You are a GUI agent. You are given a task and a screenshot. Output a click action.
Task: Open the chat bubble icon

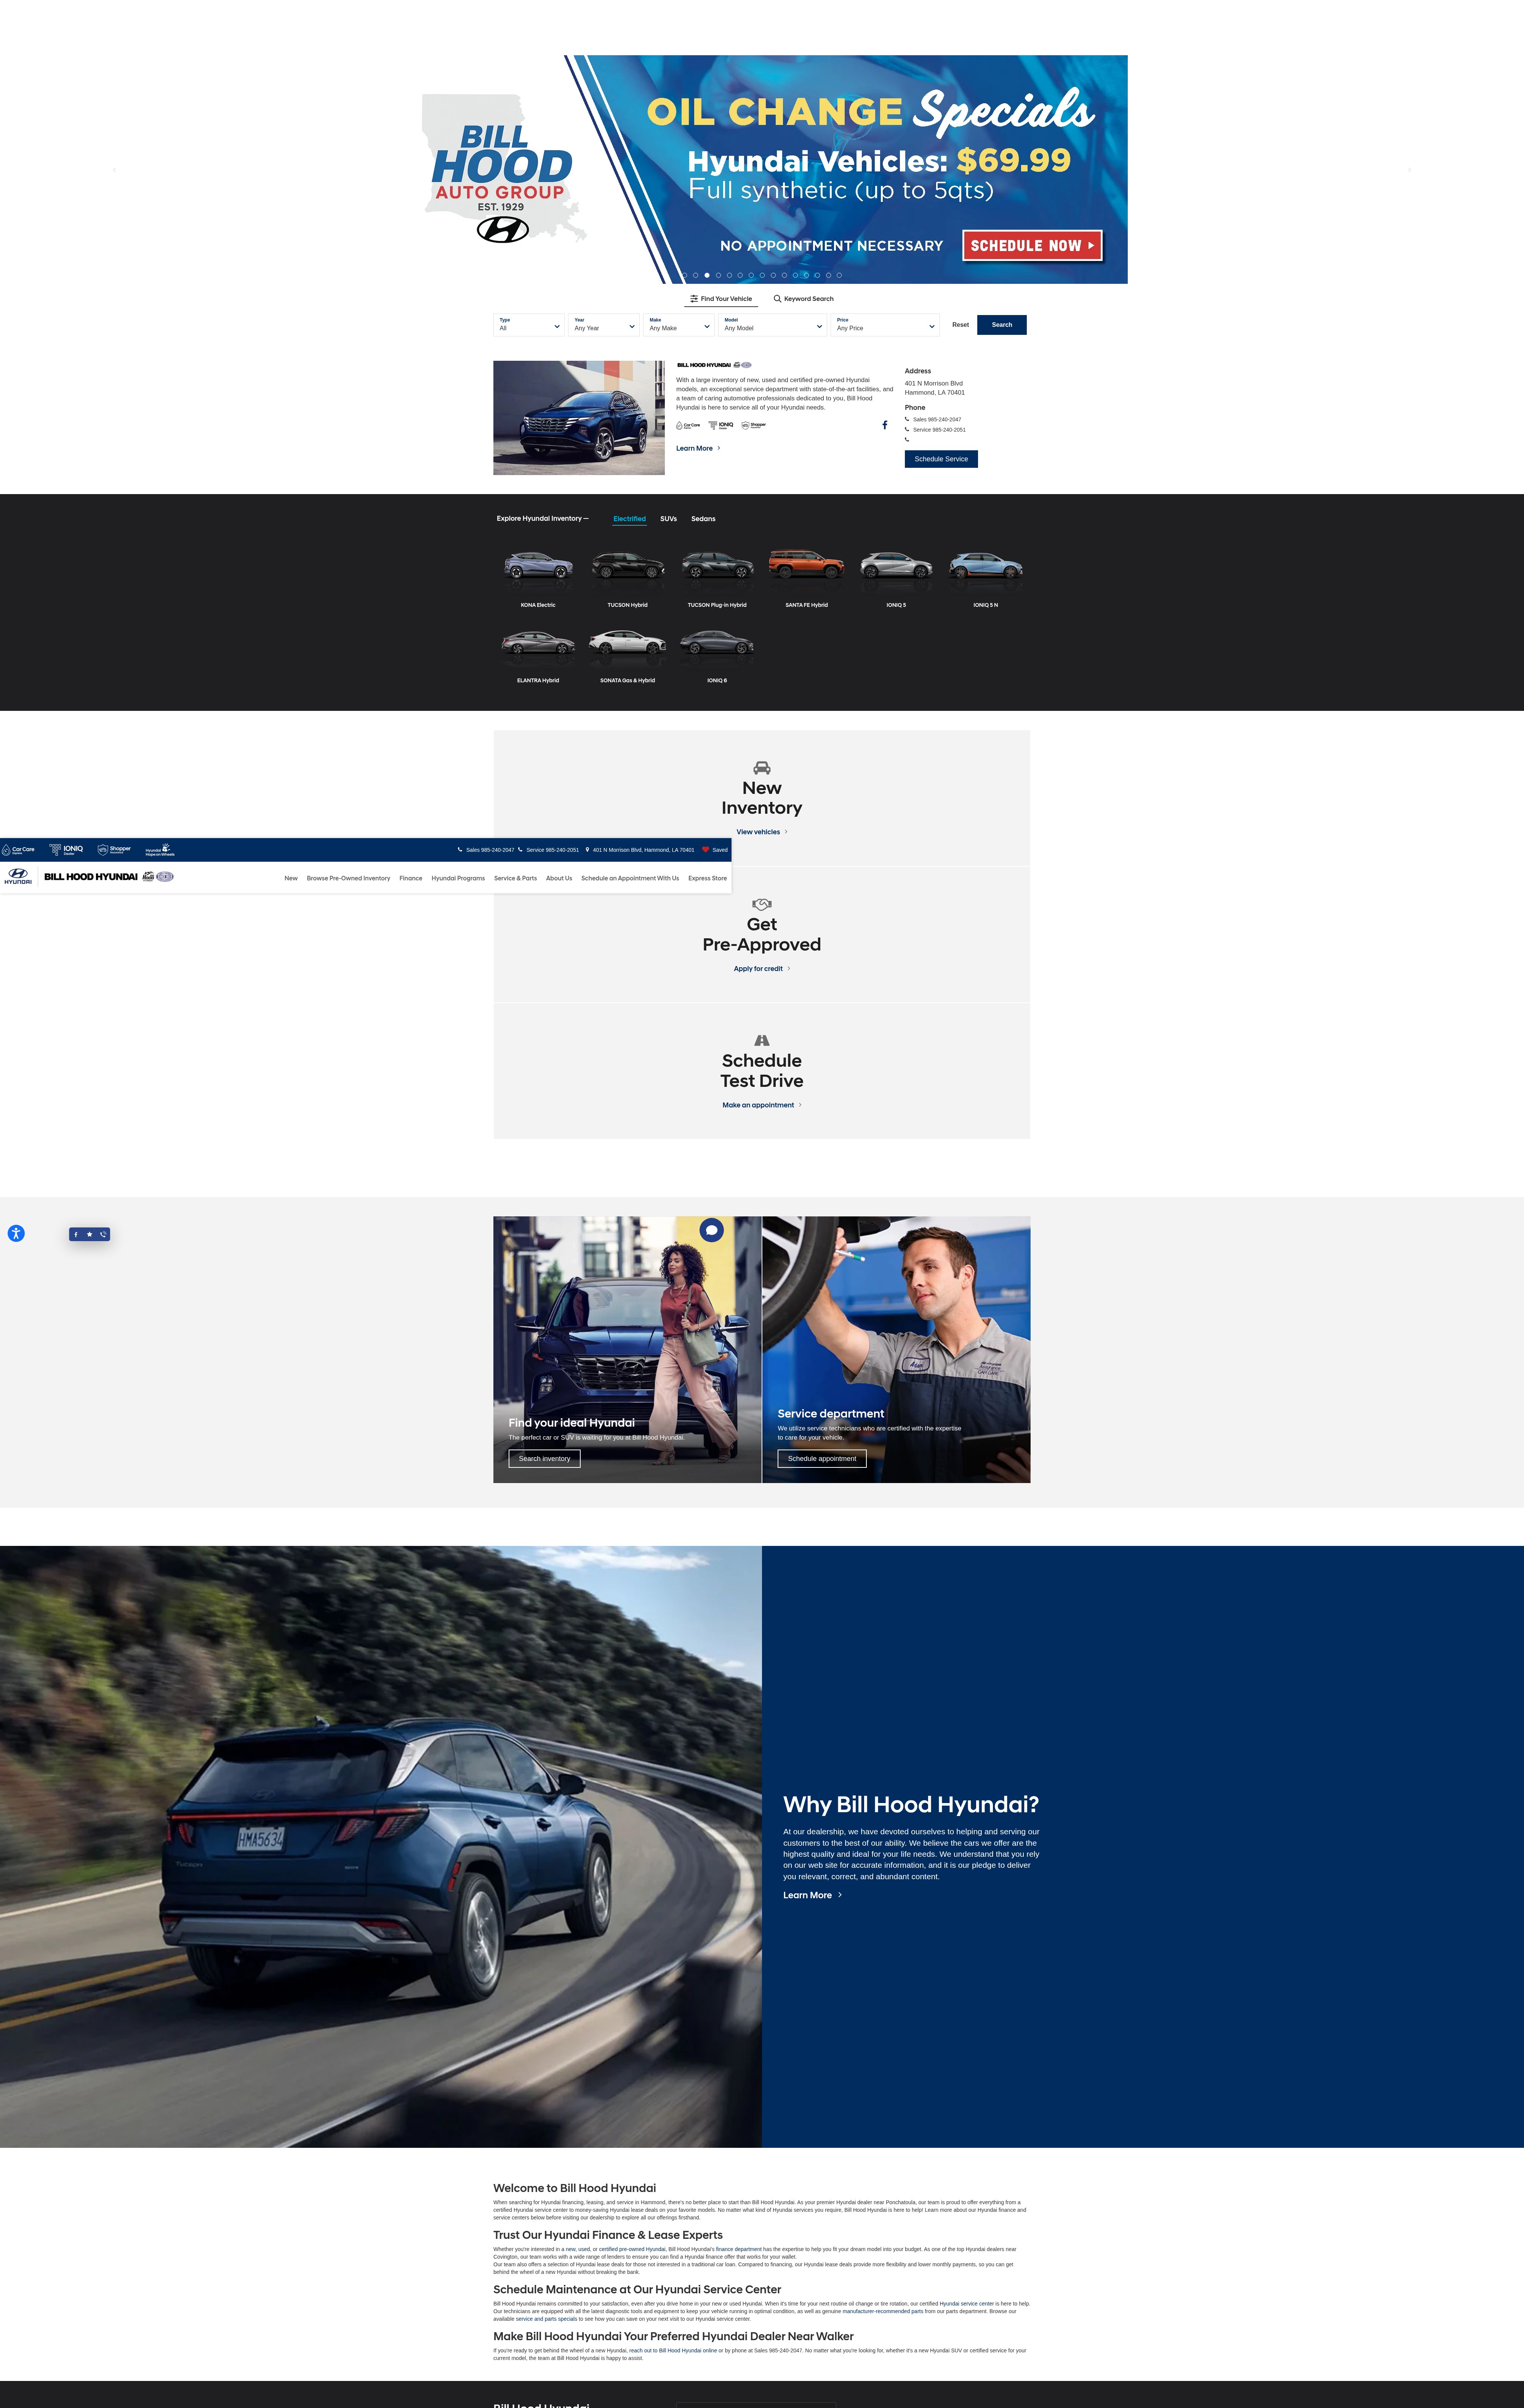pos(711,1230)
